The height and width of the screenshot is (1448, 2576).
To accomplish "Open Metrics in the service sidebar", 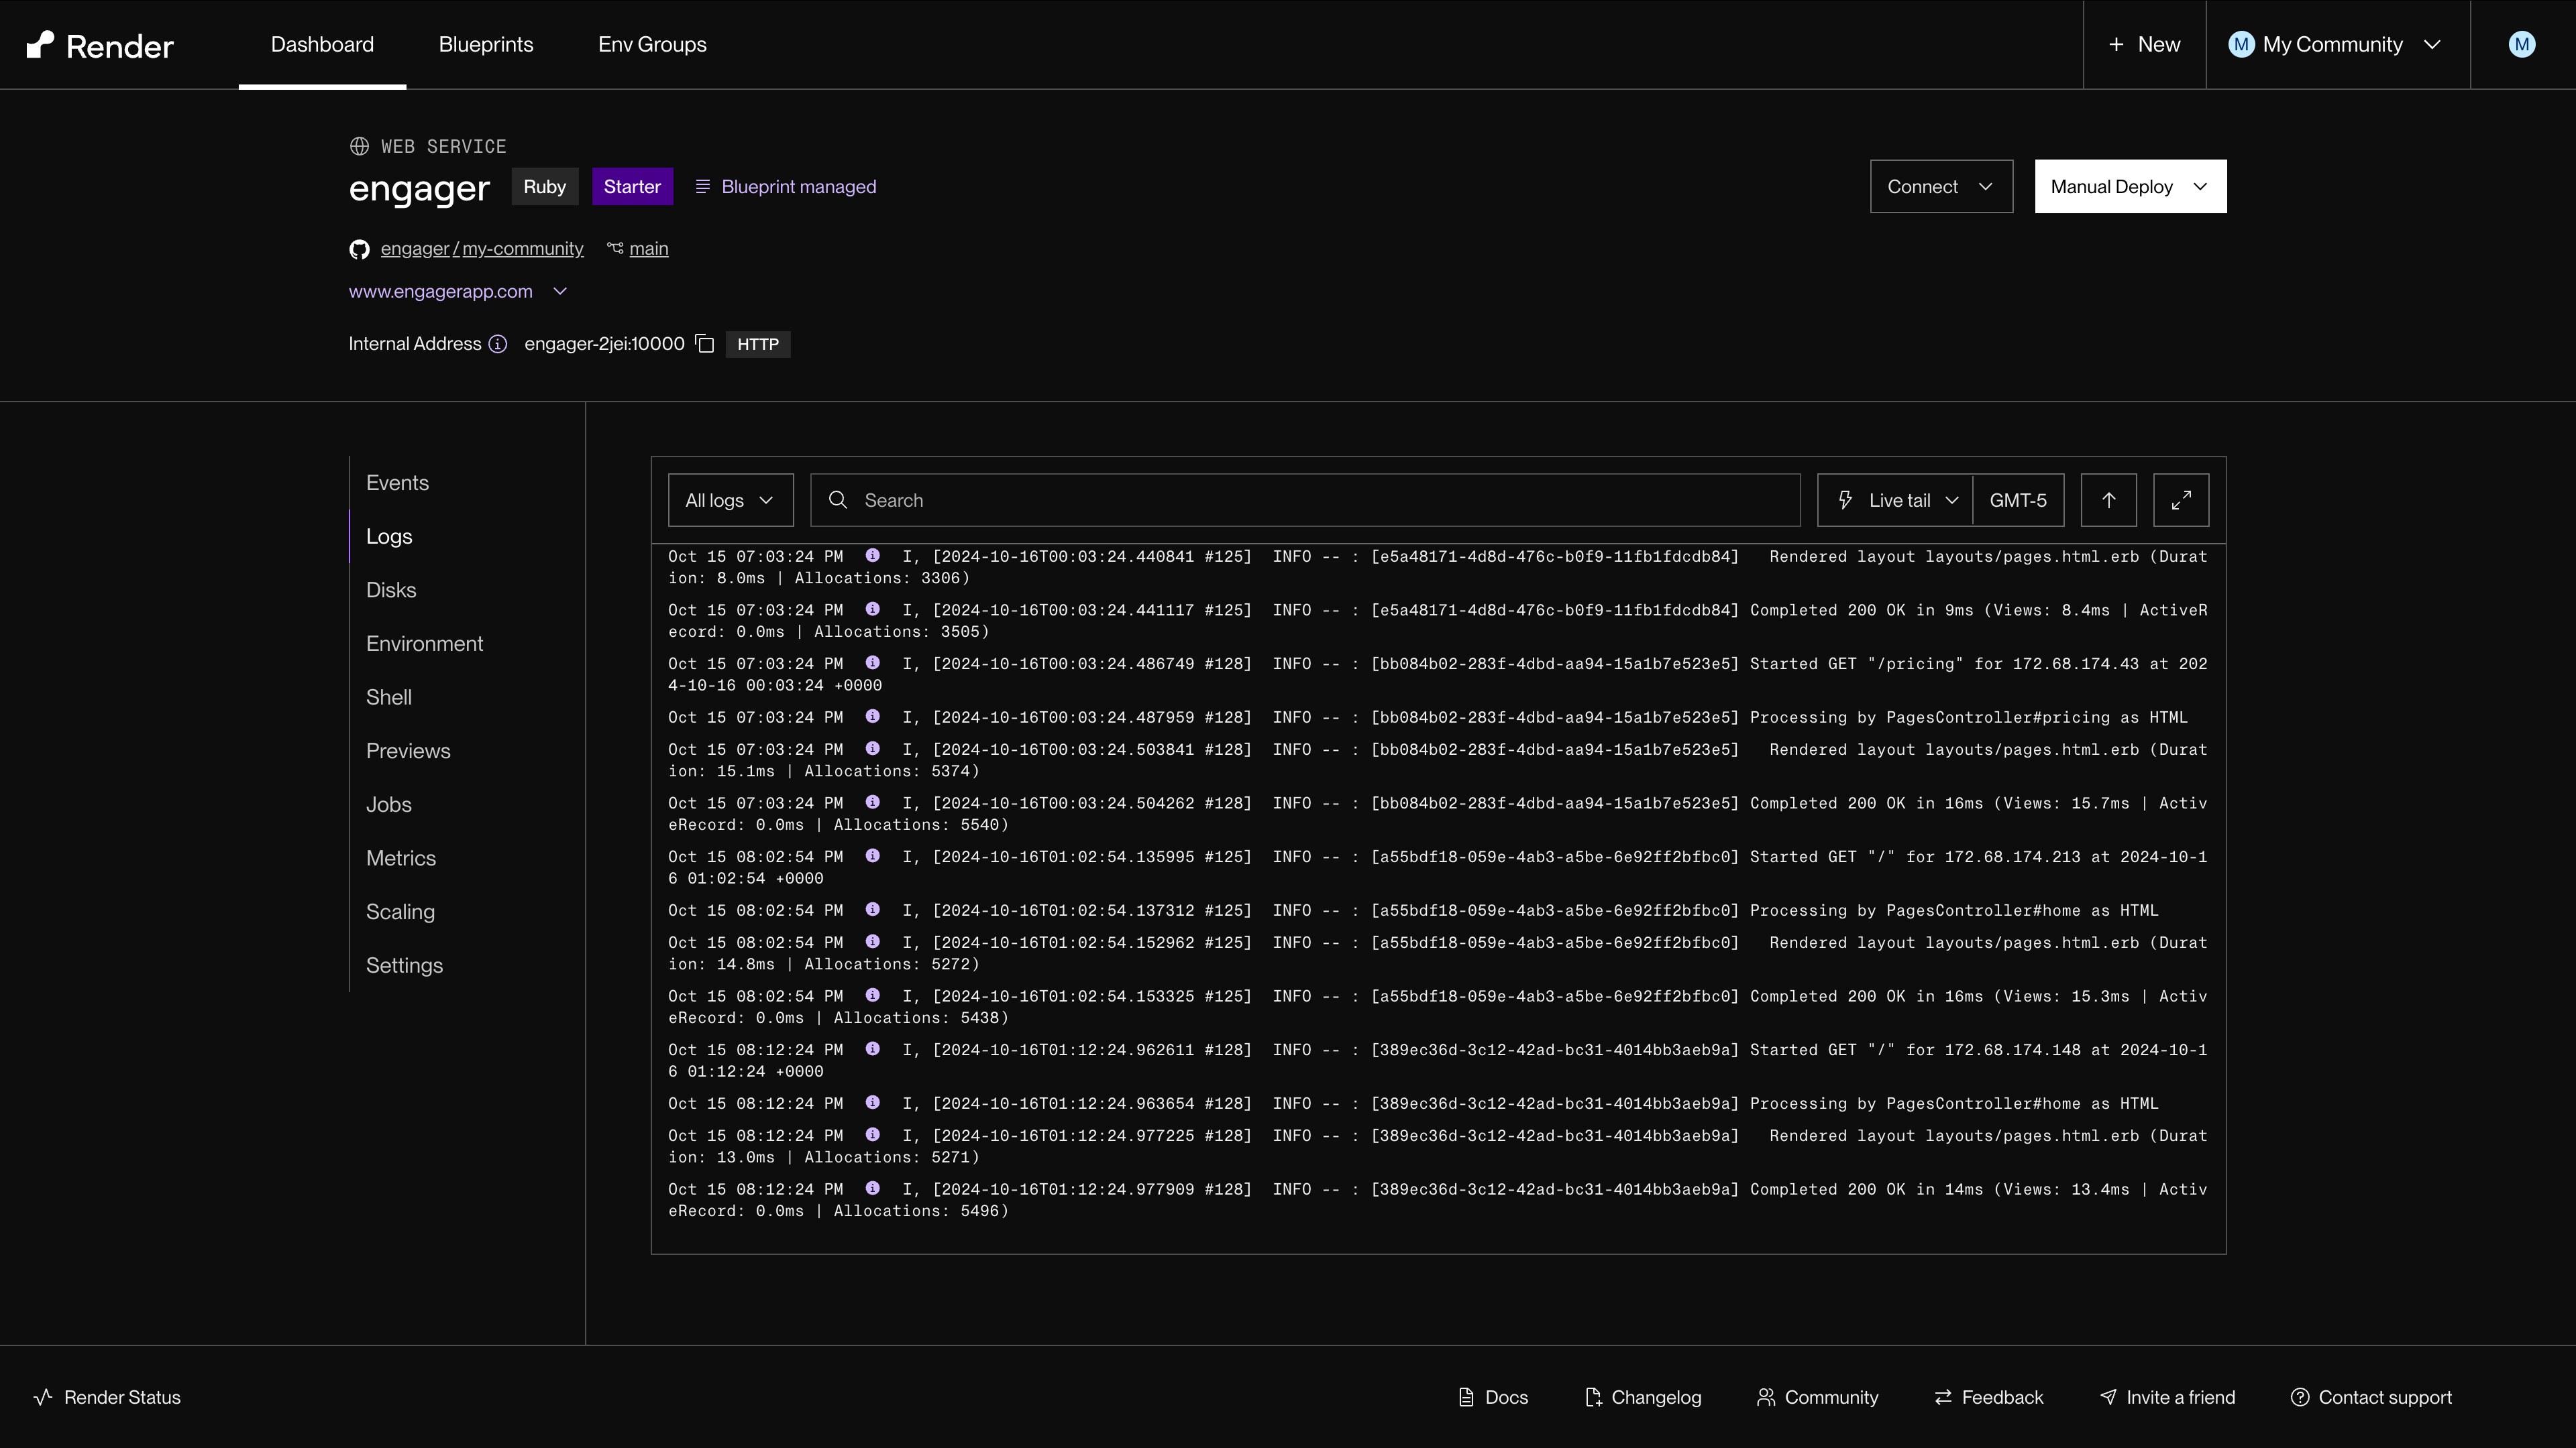I will tap(401, 858).
